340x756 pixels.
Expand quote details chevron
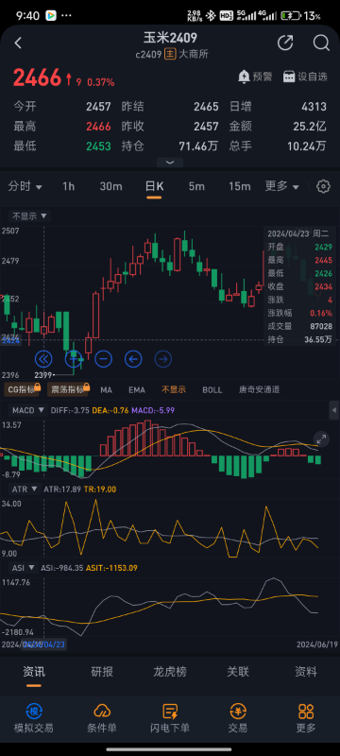coord(170,163)
